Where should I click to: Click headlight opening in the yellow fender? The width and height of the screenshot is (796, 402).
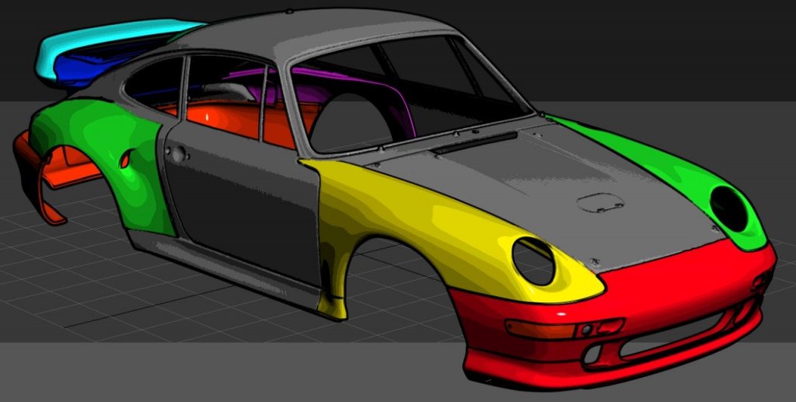pos(534,260)
